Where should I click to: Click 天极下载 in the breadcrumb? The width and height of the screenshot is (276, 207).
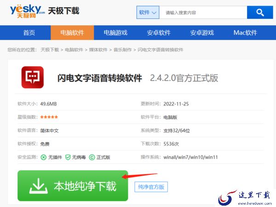50,50
